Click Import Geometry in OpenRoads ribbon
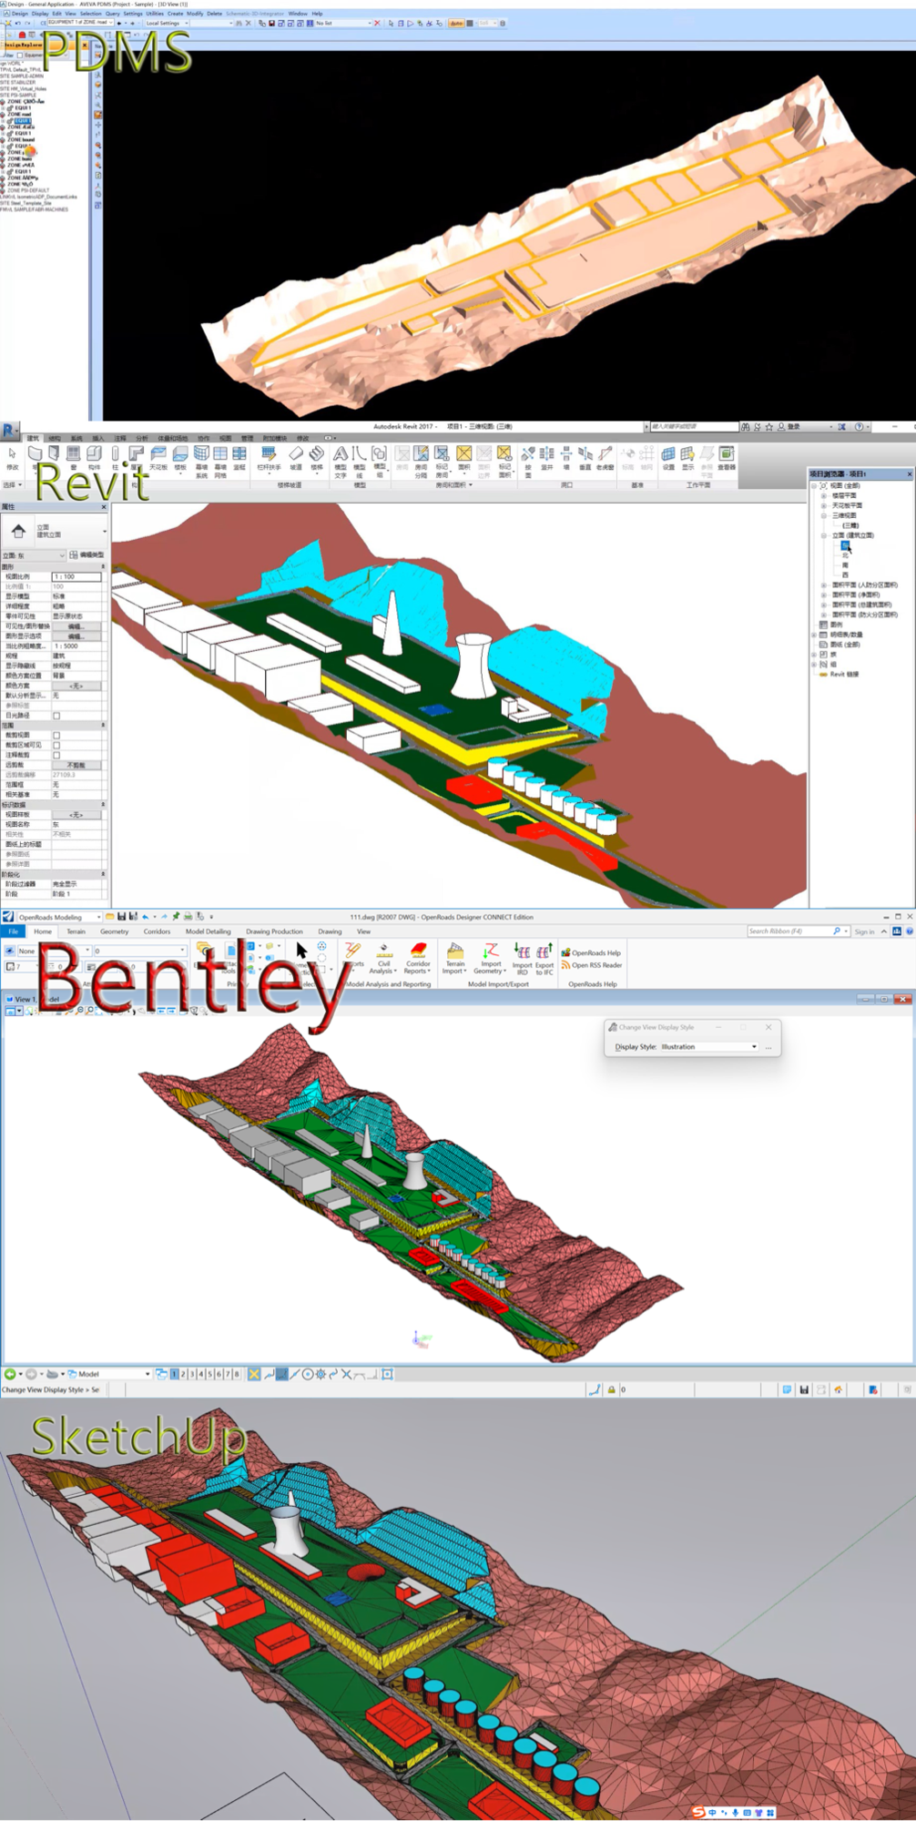The image size is (916, 1821). (x=490, y=959)
